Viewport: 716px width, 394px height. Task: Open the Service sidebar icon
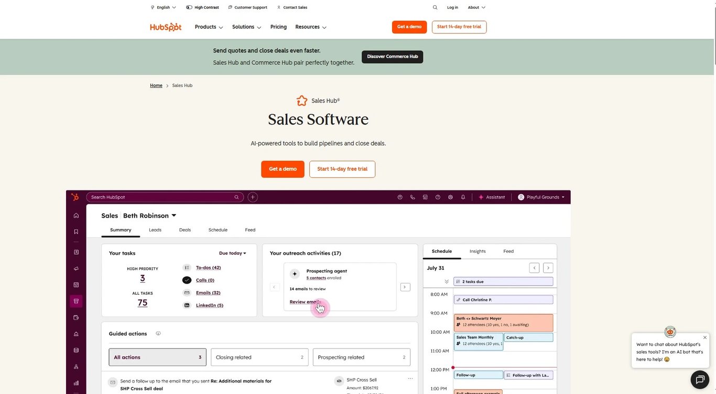click(x=76, y=334)
